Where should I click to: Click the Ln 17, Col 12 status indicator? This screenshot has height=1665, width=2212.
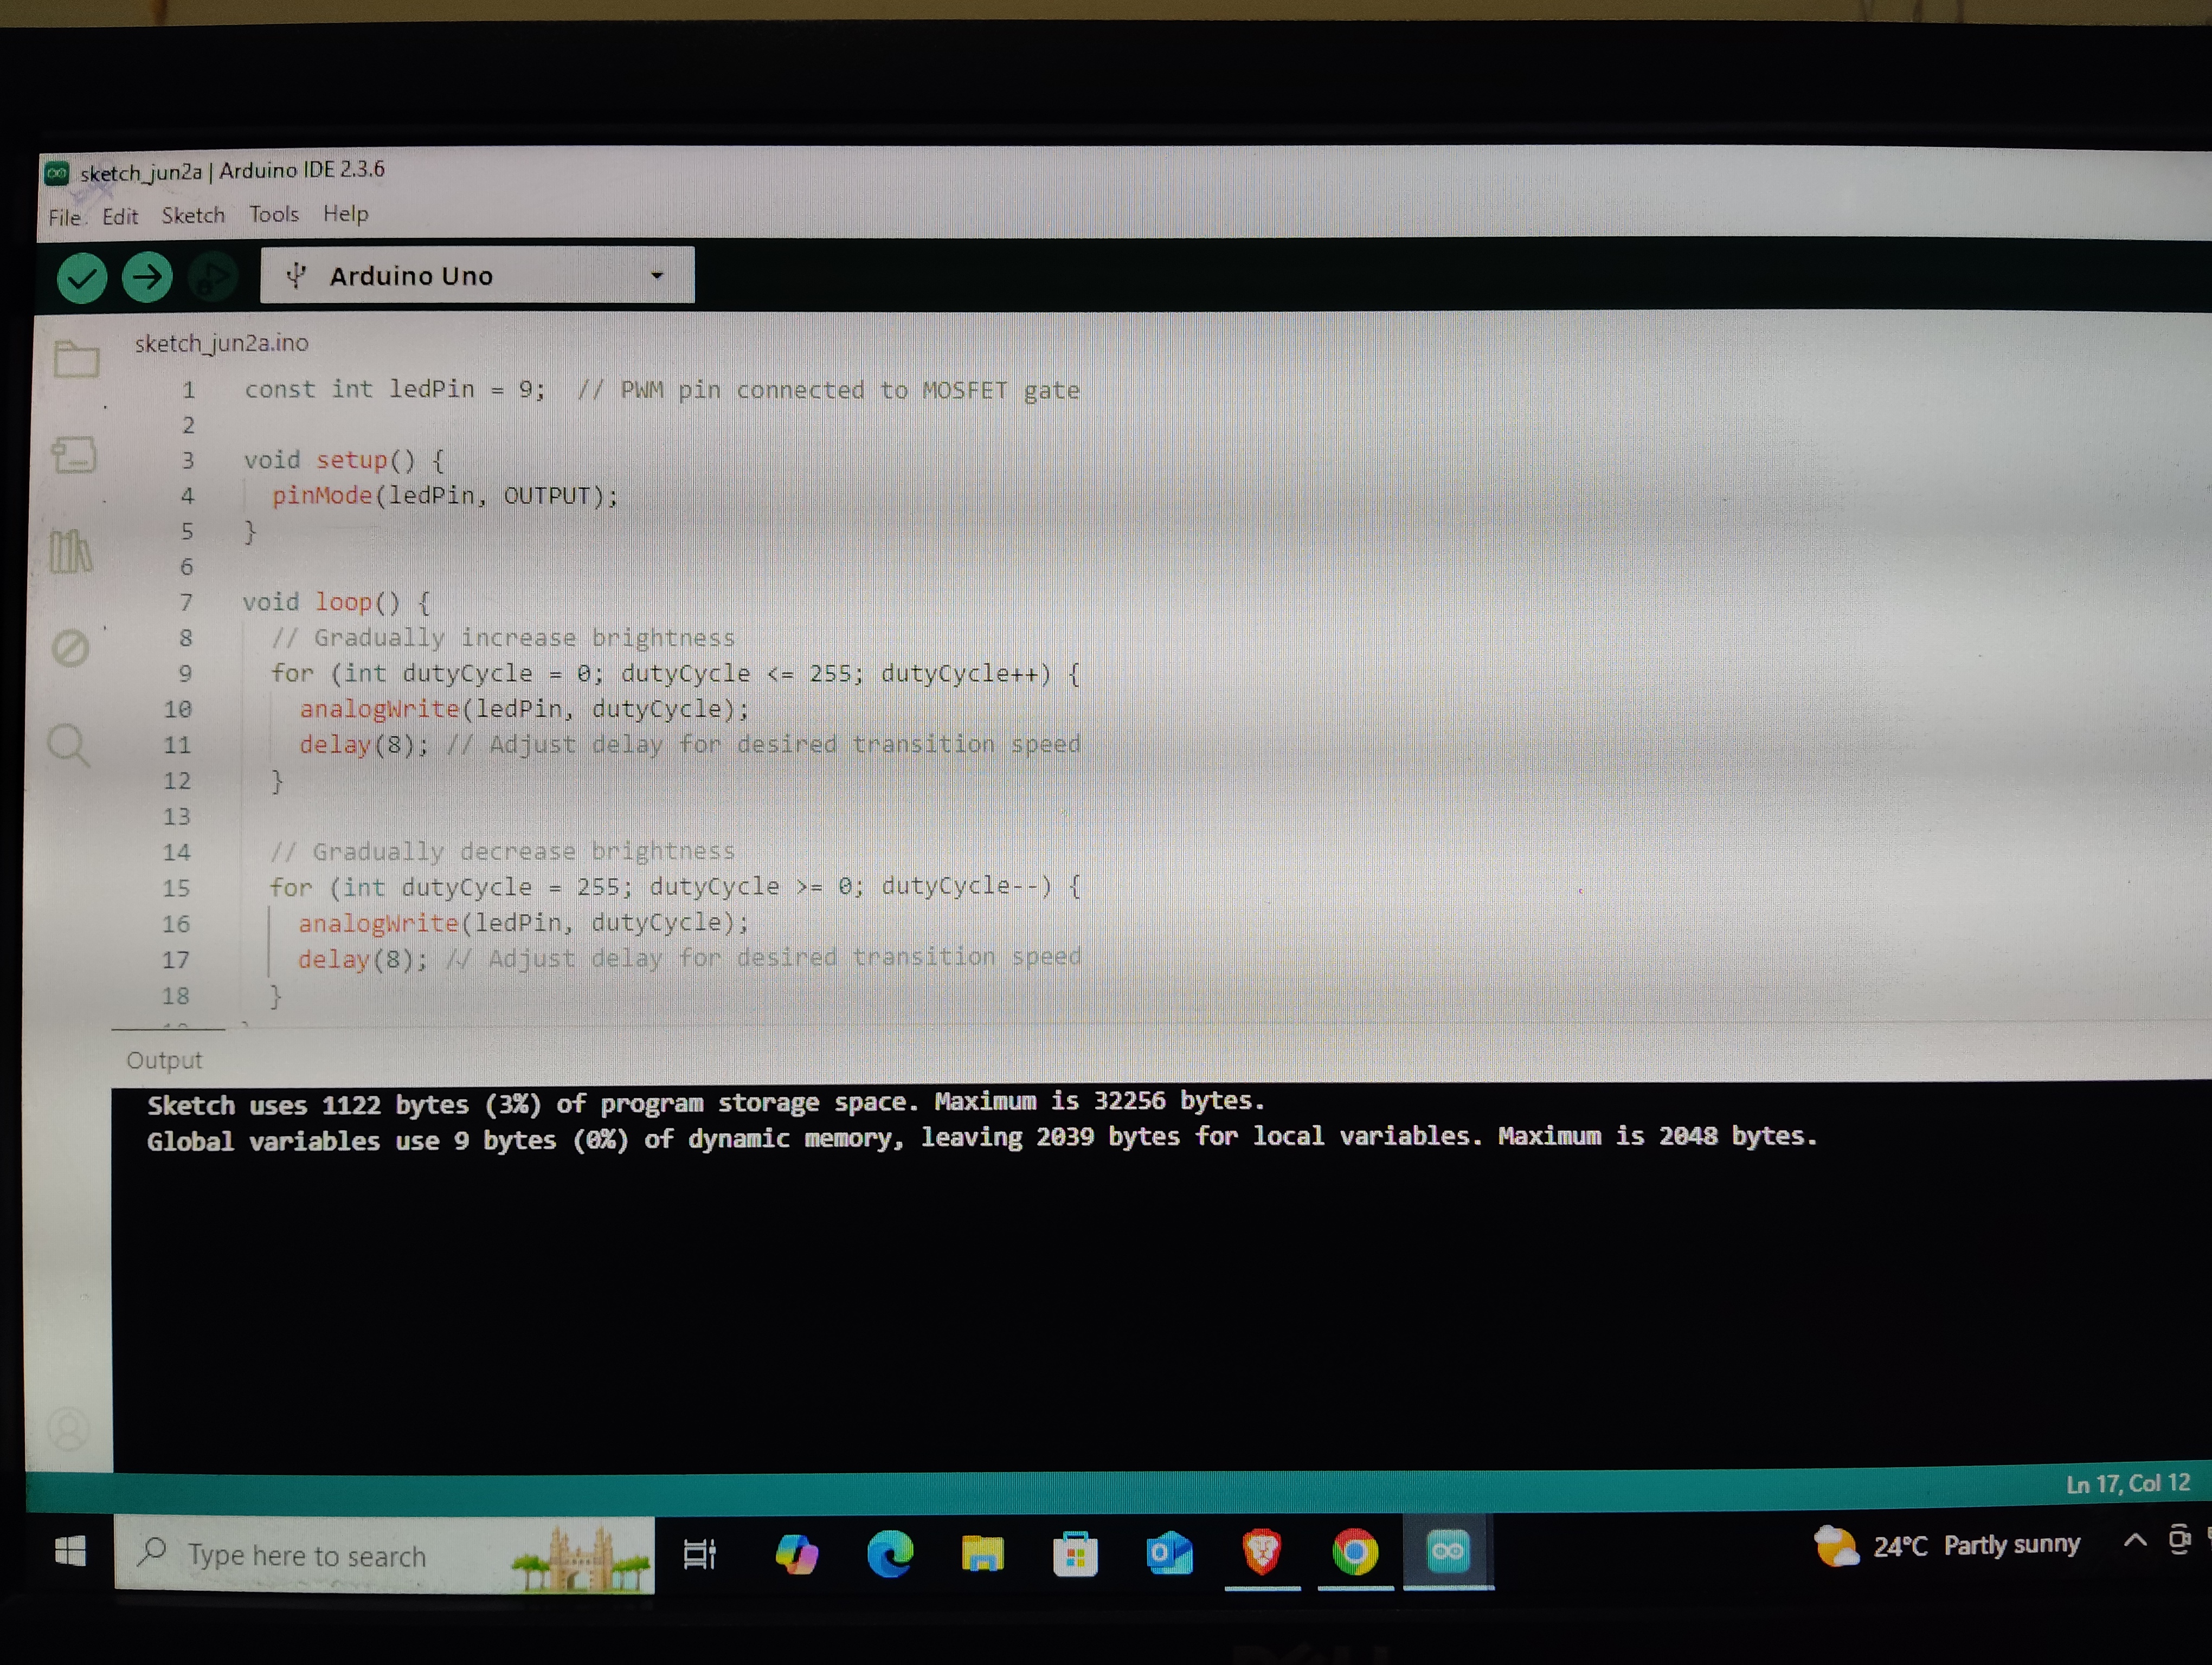(2128, 1484)
